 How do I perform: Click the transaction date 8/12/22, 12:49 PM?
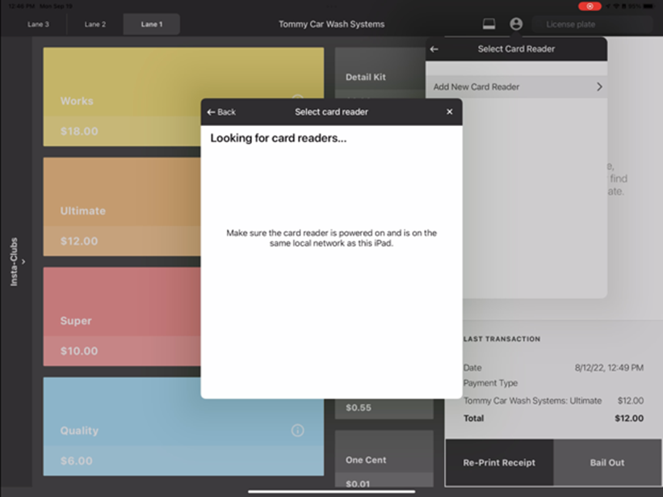point(609,368)
